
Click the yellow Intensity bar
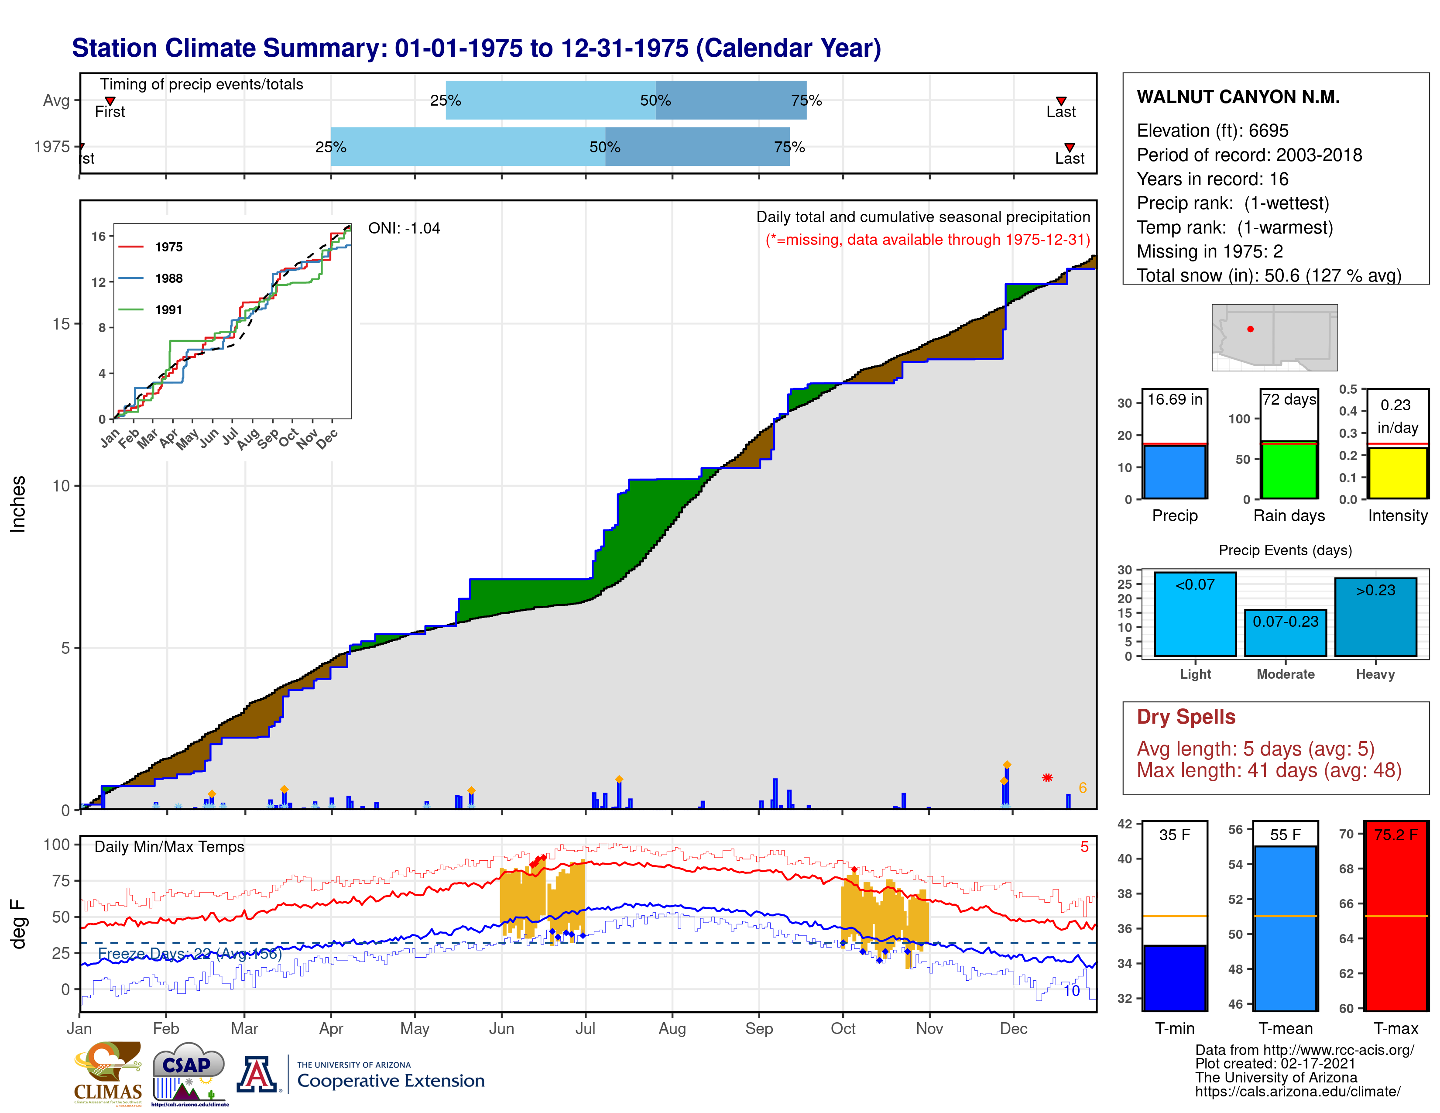tap(1397, 473)
